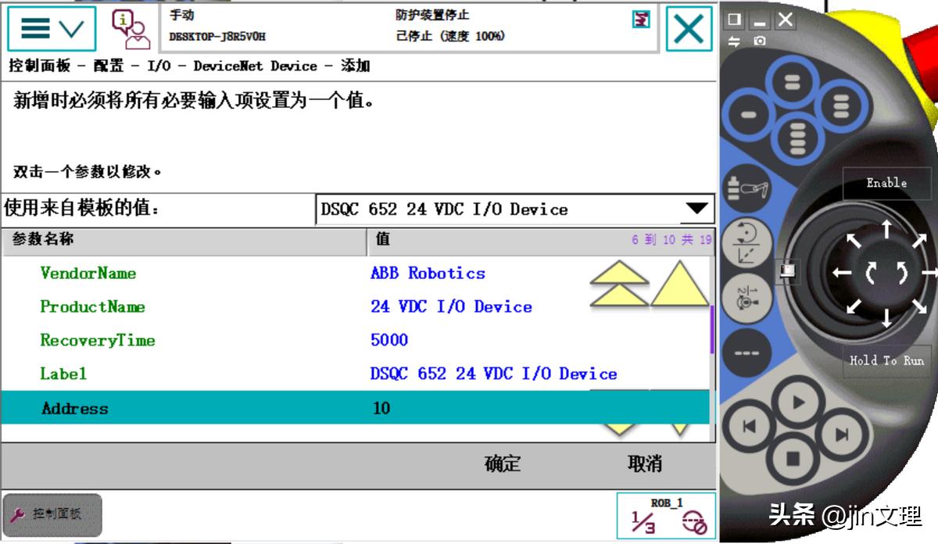Image resolution: width=938 pixels, height=544 pixels.
Task: Select the Address parameter row
Action: 234,408
